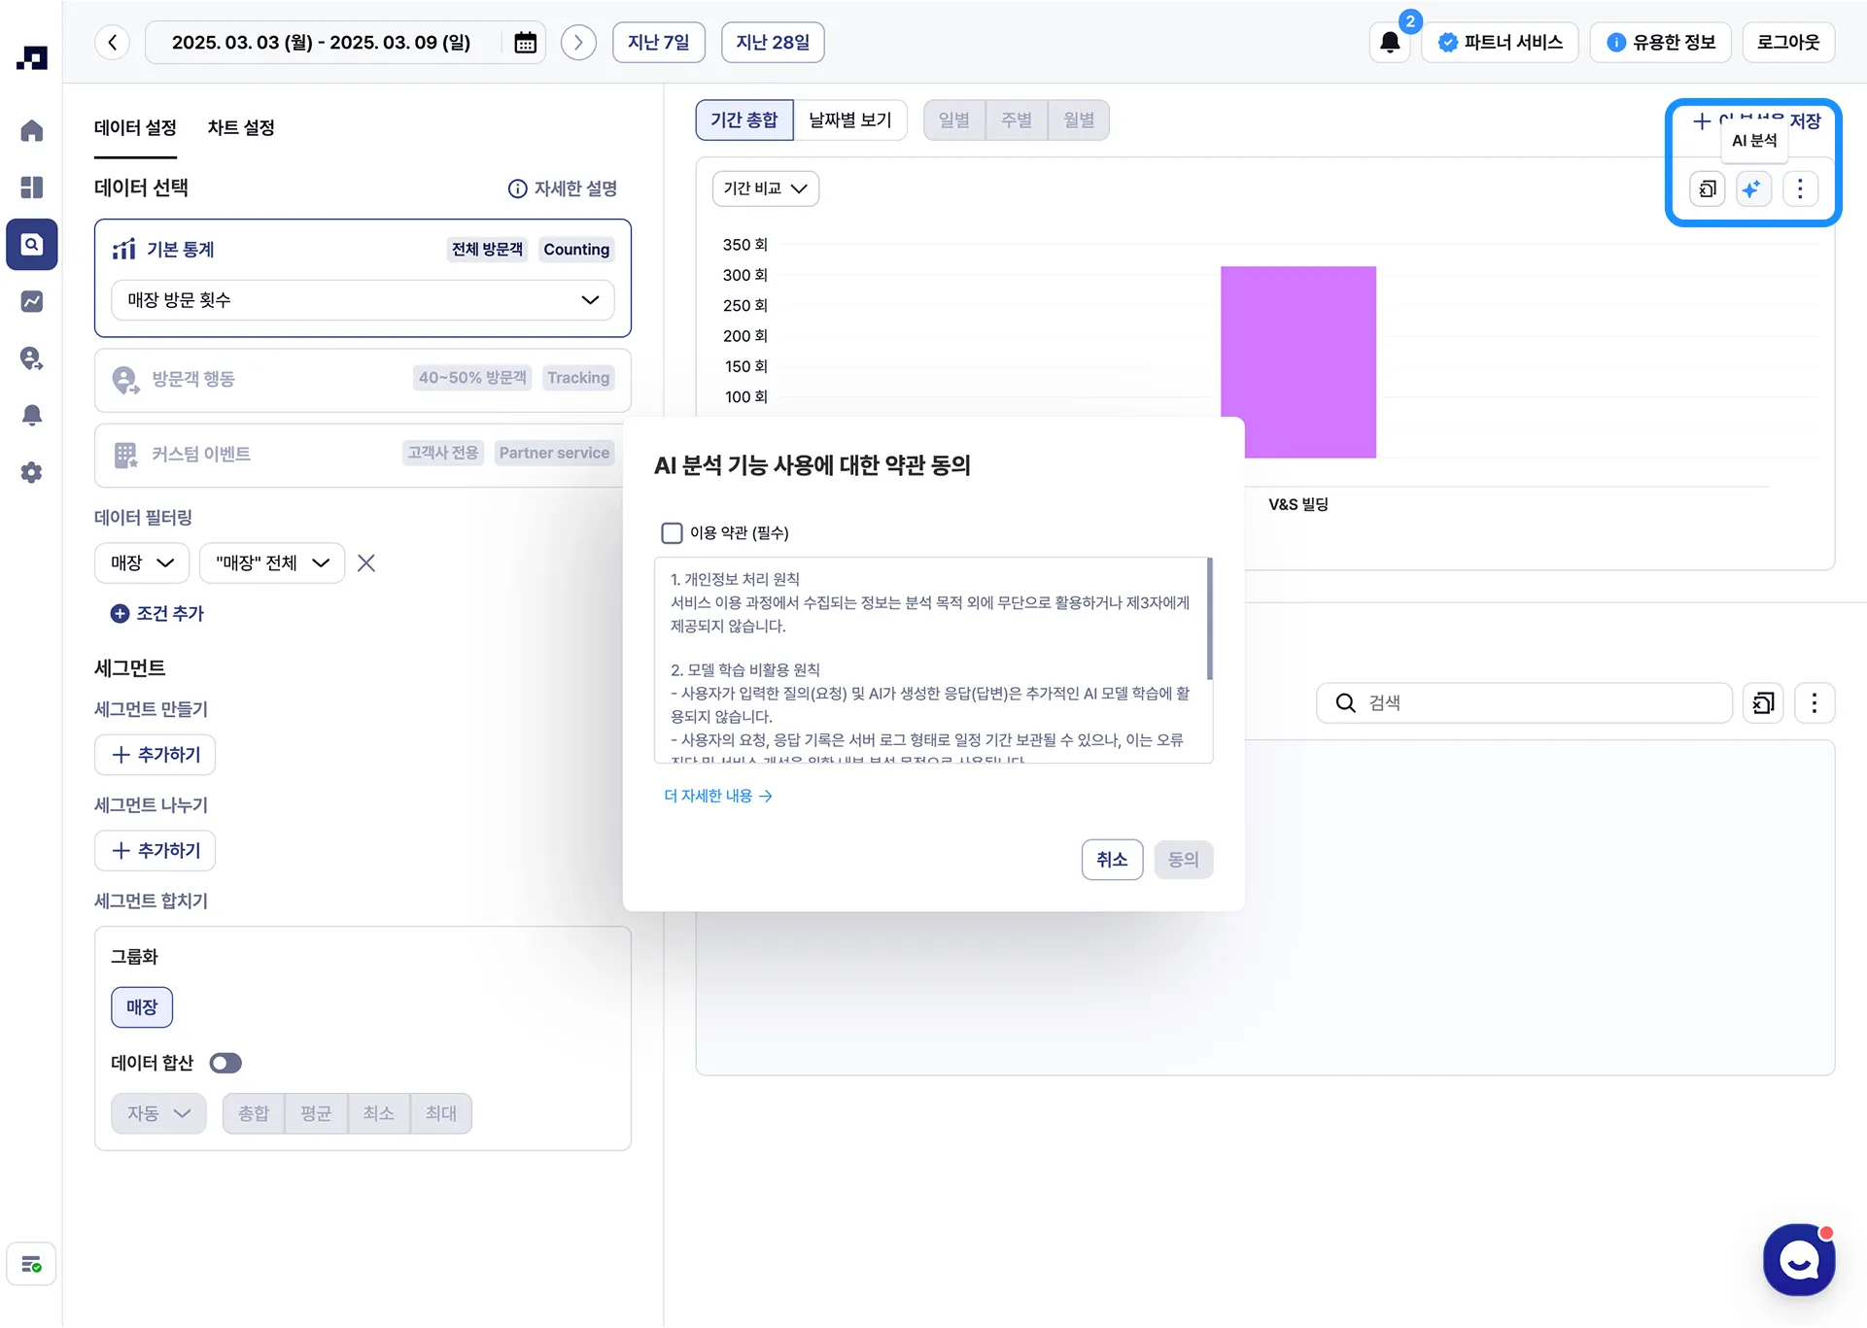This screenshot has height=1328, width=1867.
Task: Switch to 날짜별 보기 tab
Action: click(849, 120)
